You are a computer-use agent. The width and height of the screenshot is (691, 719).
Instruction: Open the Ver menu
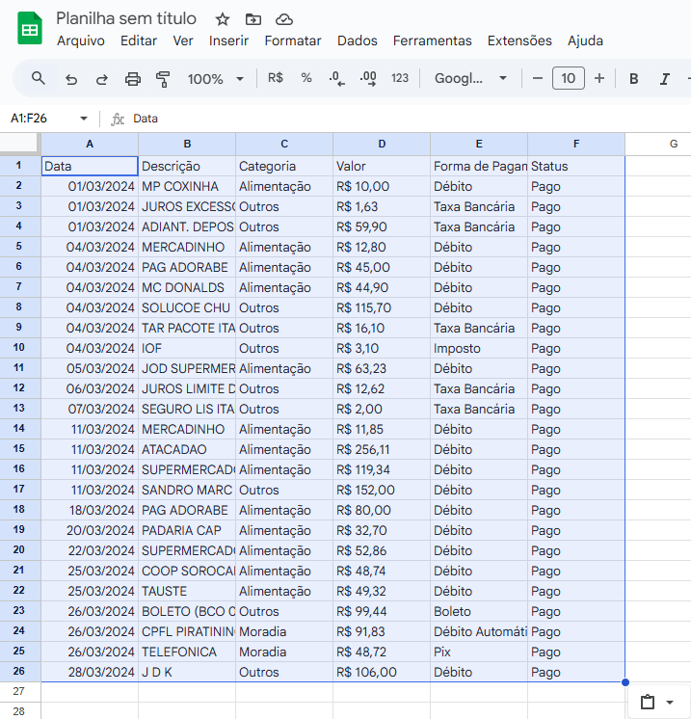(182, 40)
